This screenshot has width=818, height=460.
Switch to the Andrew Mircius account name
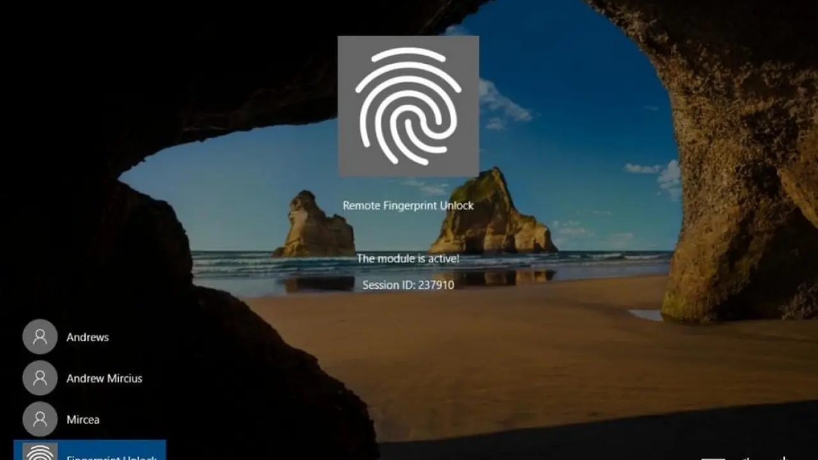[104, 379]
